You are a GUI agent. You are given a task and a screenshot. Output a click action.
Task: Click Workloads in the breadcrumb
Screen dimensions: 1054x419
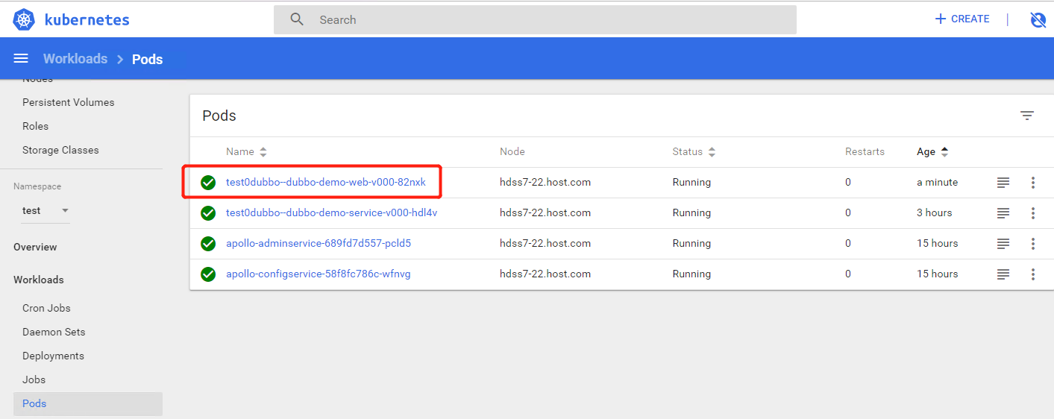click(75, 59)
